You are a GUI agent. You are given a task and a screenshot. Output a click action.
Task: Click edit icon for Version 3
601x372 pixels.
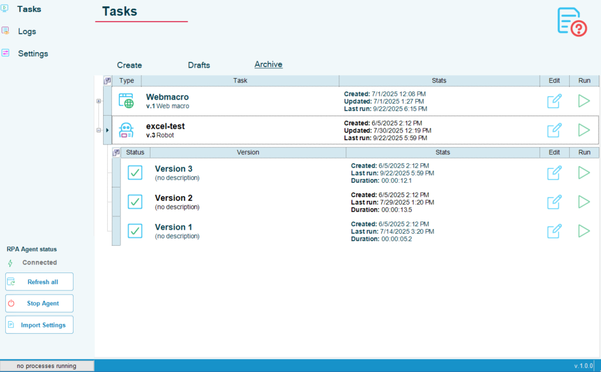coord(554,173)
